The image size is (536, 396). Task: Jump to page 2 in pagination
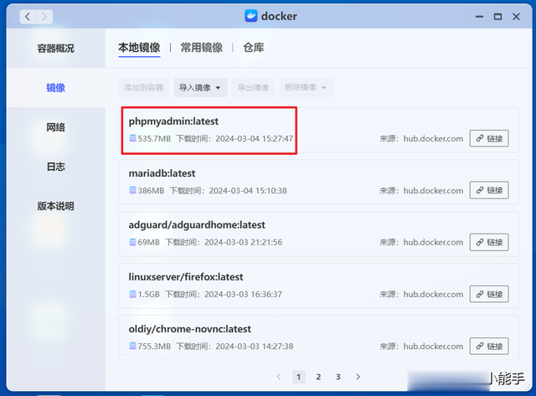318,377
